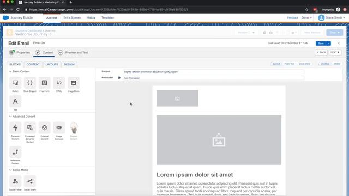Select the Code Snippet block
349x196 pixels.
click(30, 83)
